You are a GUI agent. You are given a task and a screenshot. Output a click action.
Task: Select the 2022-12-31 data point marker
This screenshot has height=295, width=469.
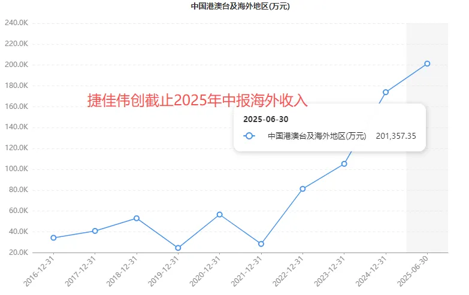tap(302, 189)
